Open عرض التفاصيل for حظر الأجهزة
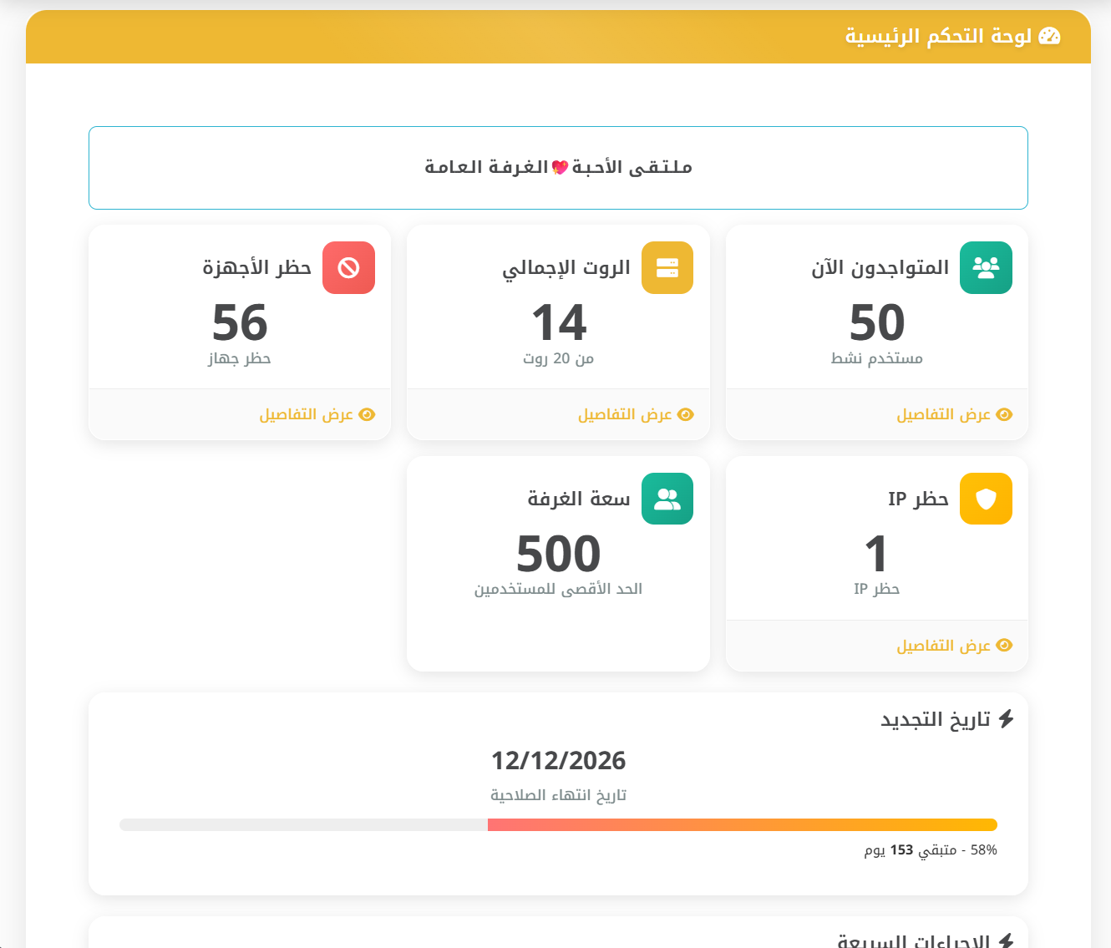This screenshot has width=1111, height=948. pyautogui.click(x=317, y=414)
